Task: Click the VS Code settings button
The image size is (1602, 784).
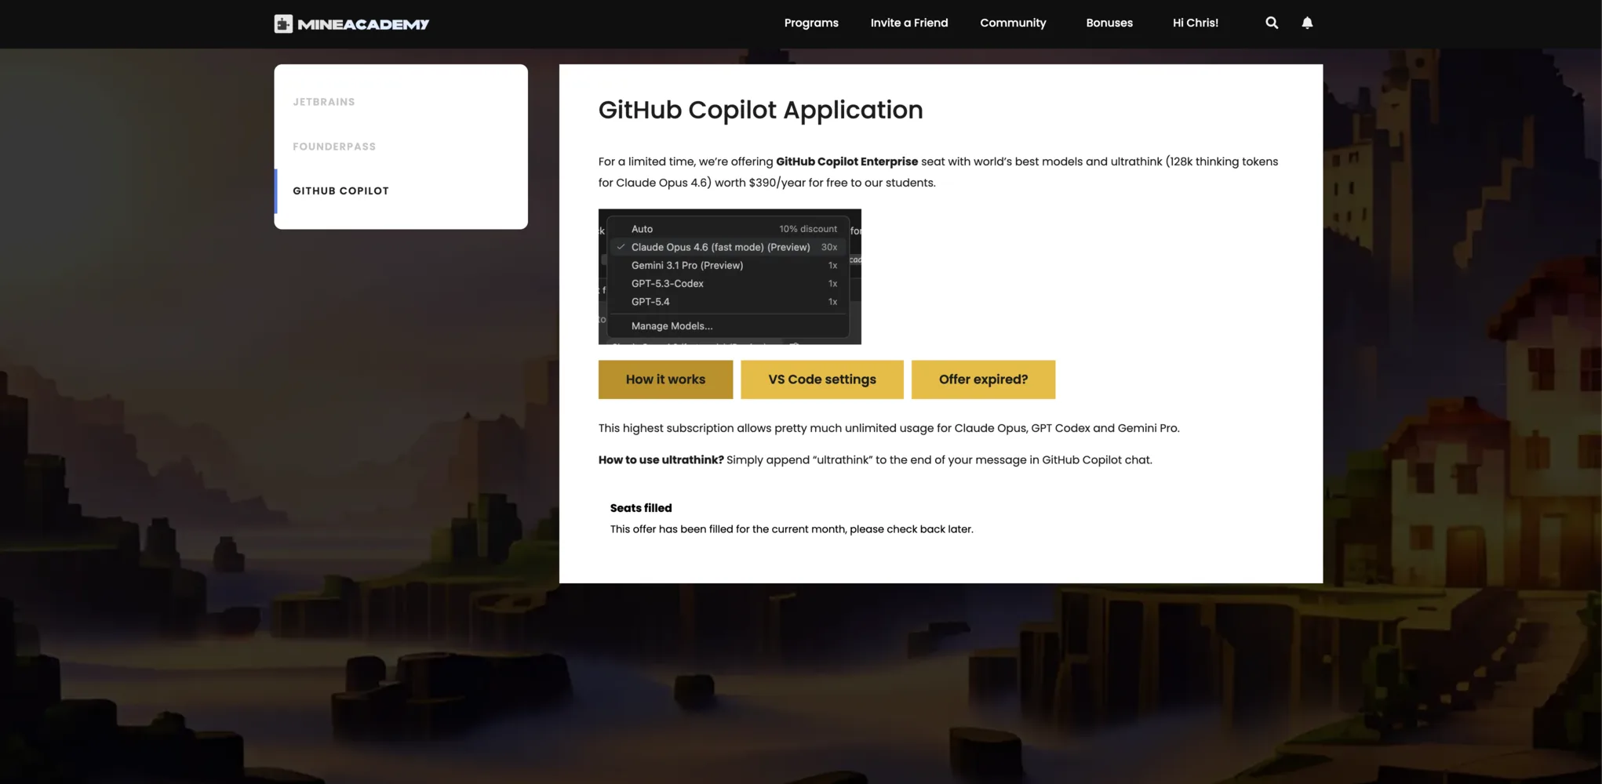Action: [822, 379]
